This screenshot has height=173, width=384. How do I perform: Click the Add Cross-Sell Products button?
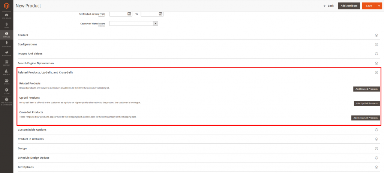[366, 118]
